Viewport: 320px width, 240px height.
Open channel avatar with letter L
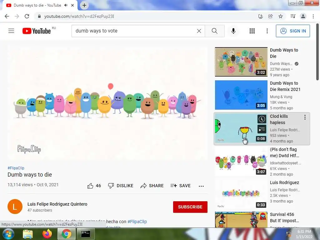(x=15, y=207)
